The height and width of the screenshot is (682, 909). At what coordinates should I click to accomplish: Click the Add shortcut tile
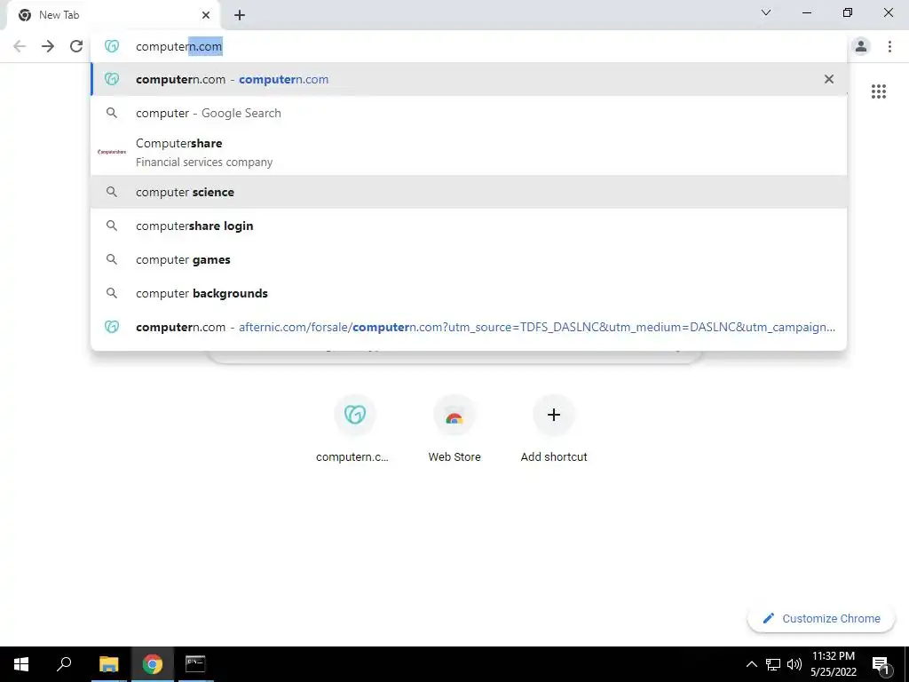click(x=554, y=430)
